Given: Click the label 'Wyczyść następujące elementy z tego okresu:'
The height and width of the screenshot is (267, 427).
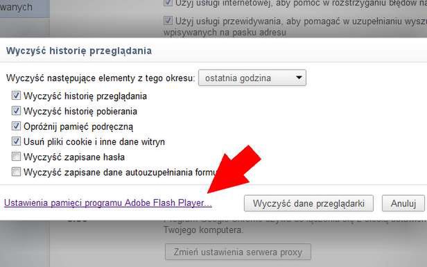Looking at the screenshot, I should coord(101,78).
